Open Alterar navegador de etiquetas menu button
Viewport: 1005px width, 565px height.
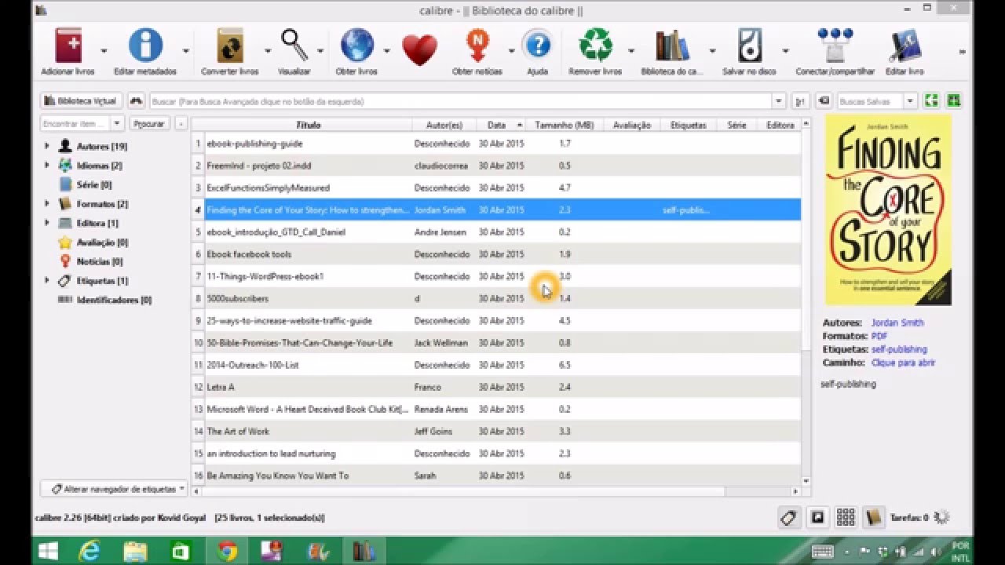pyautogui.click(x=114, y=488)
